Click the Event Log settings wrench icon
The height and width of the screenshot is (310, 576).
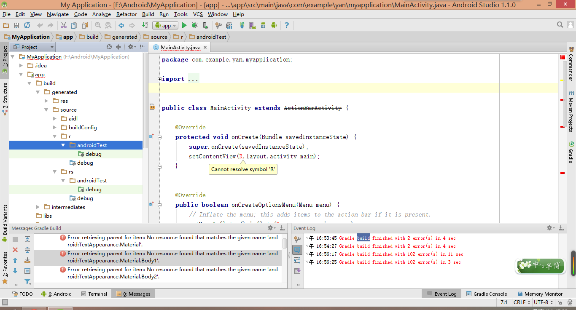pos(297,239)
